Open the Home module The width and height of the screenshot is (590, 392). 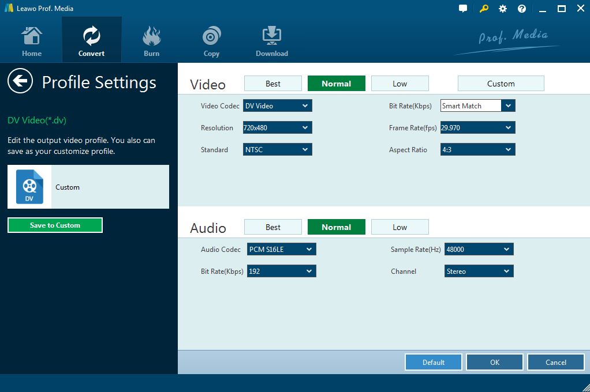click(x=32, y=42)
